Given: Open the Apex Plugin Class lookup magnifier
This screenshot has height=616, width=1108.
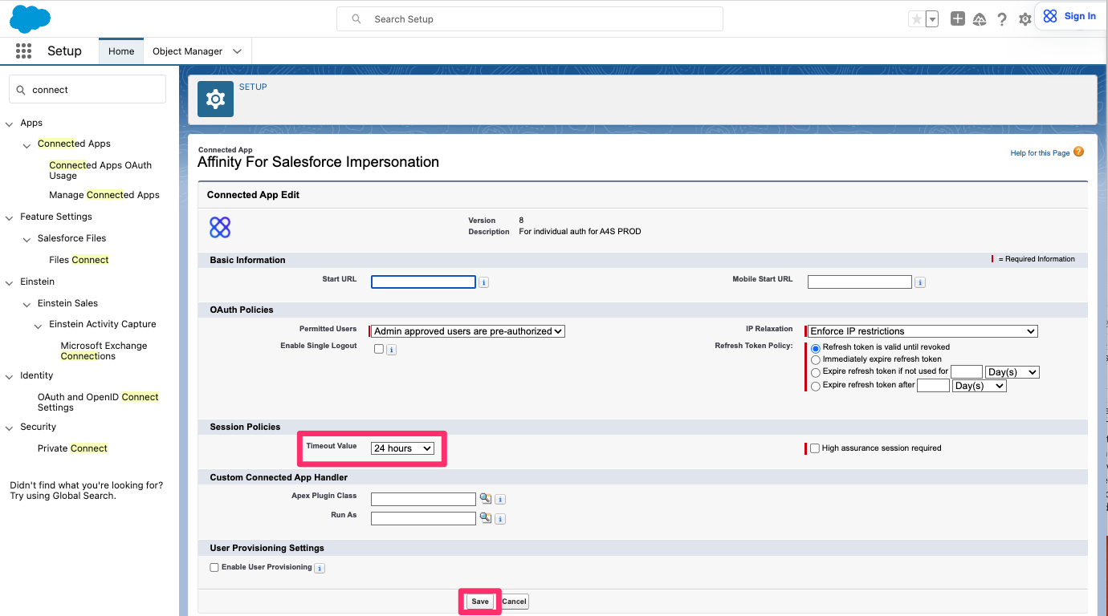Looking at the screenshot, I should (485, 498).
